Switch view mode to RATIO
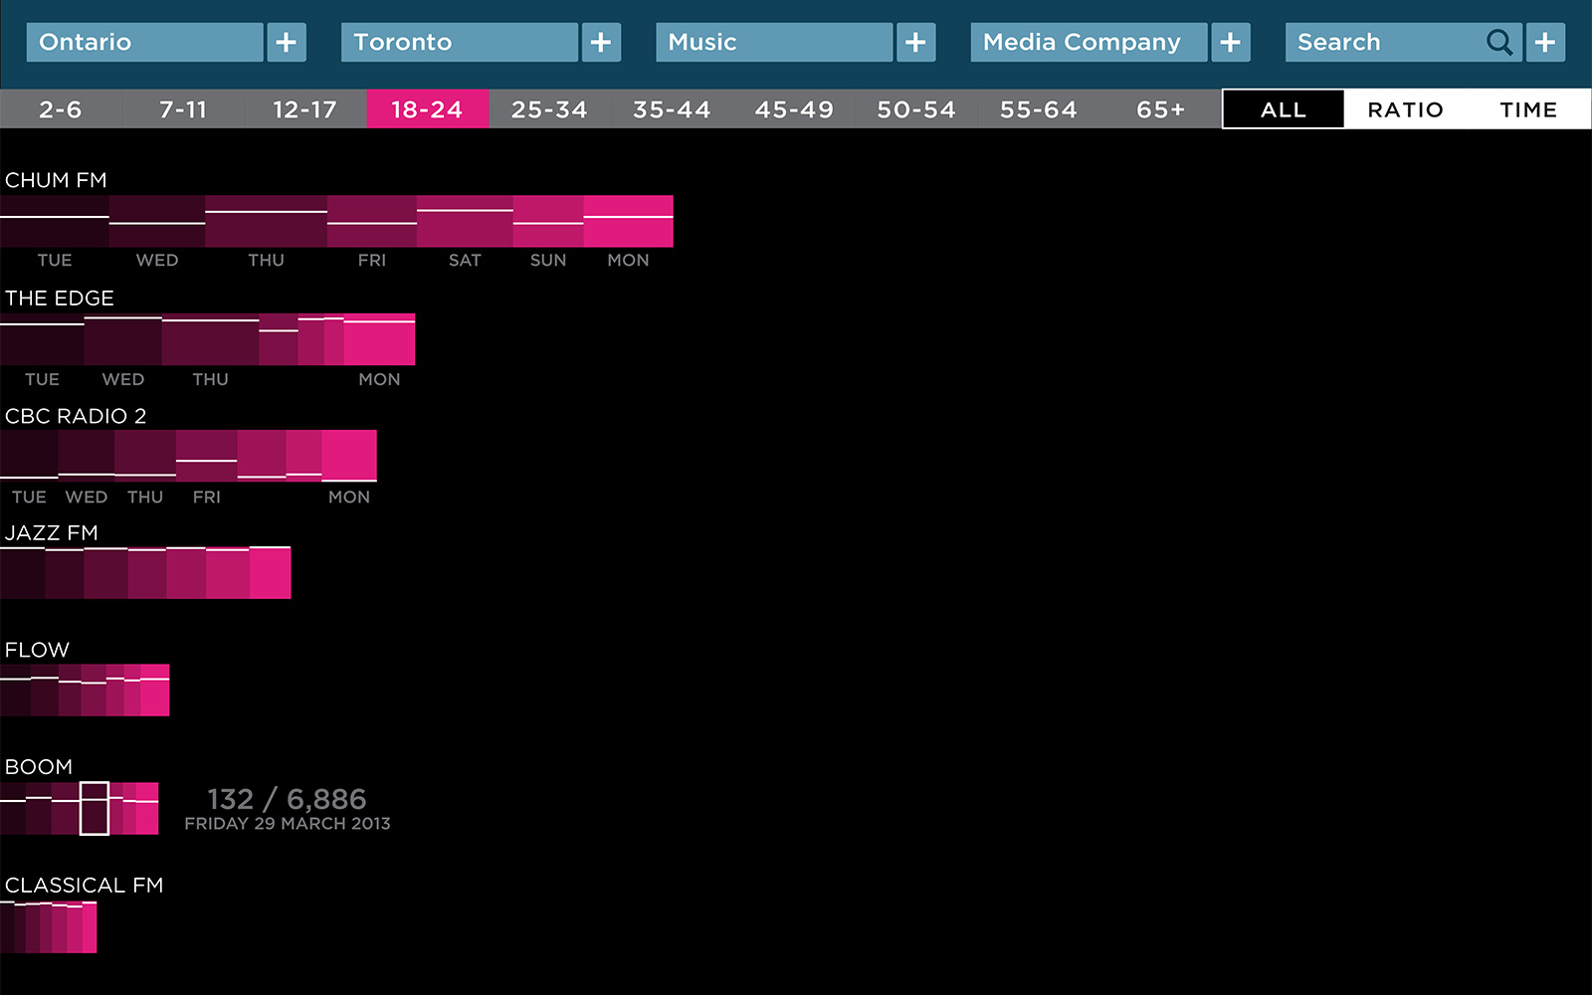The image size is (1592, 995). (x=1405, y=109)
